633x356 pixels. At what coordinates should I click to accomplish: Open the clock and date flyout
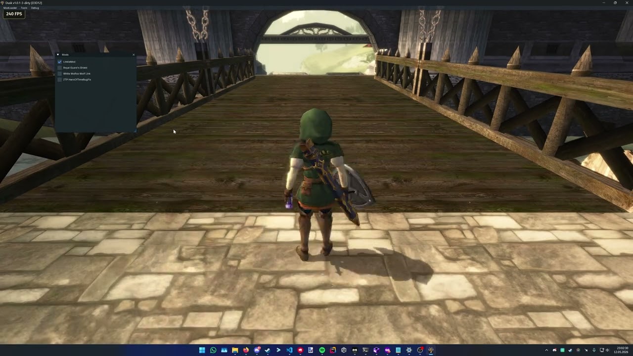point(621,350)
